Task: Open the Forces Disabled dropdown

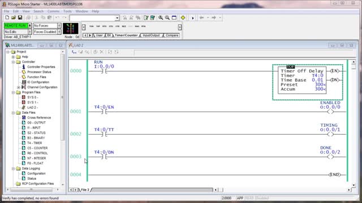Action: click(59, 32)
